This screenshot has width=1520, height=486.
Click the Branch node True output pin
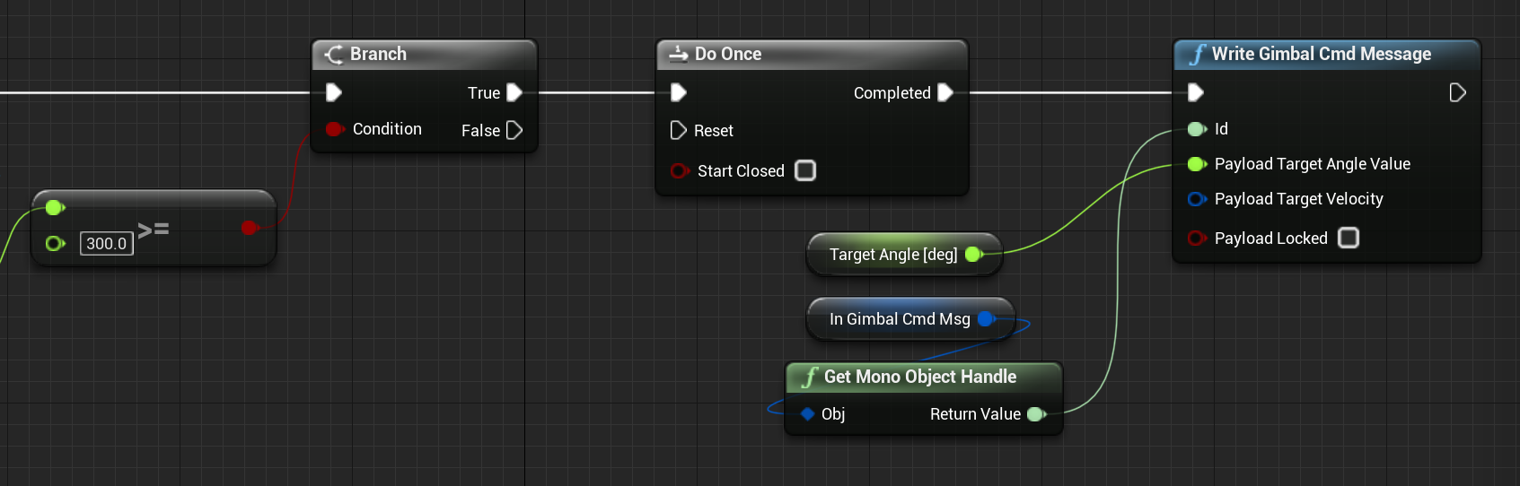point(514,92)
